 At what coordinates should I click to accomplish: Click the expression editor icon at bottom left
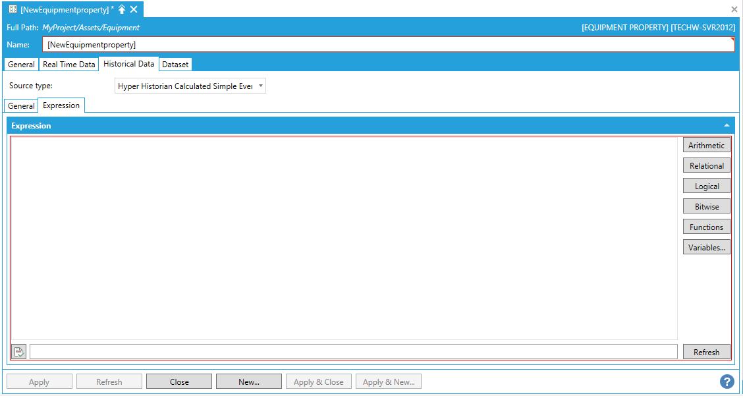19,352
